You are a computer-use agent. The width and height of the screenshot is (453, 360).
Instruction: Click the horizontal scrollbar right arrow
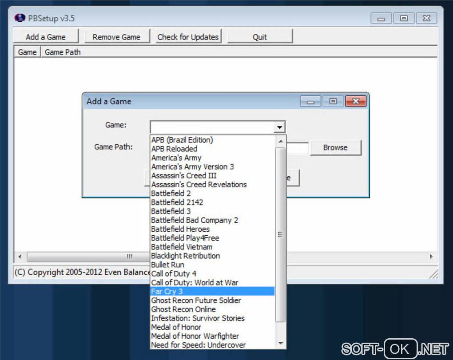coord(431,257)
